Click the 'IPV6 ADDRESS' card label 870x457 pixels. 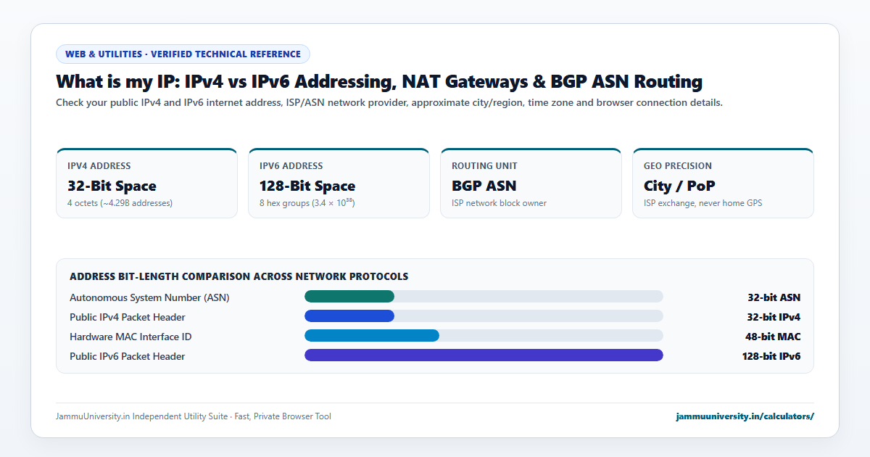pyautogui.click(x=291, y=166)
